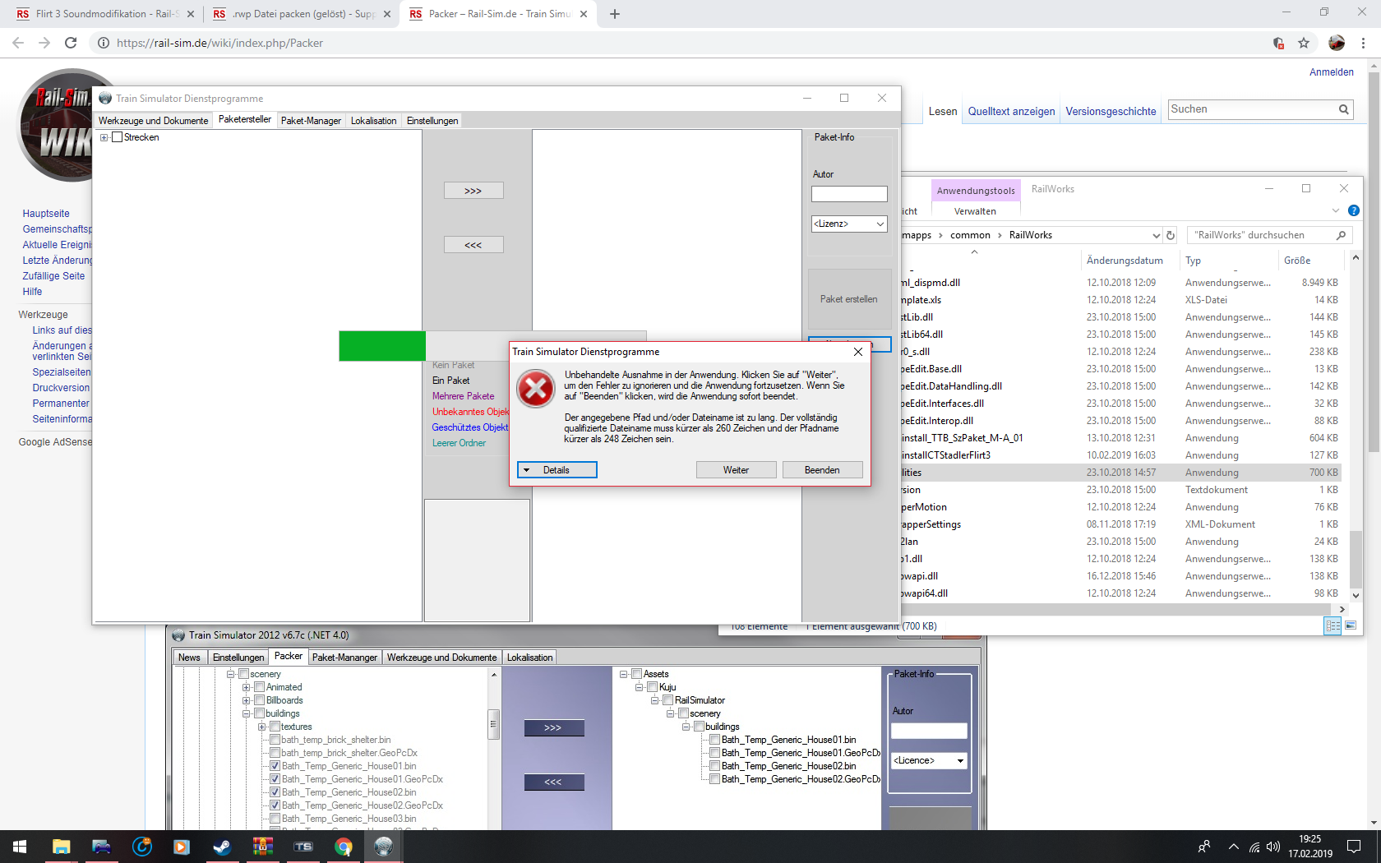Open the Hauptseite wiki link

click(x=46, y=214)
